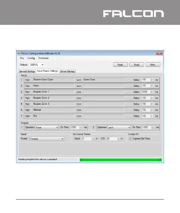This screenshot has width=180, height=213.
Task: Click Output 1 On Time spinner arrows
Action: tap(80, 127)
